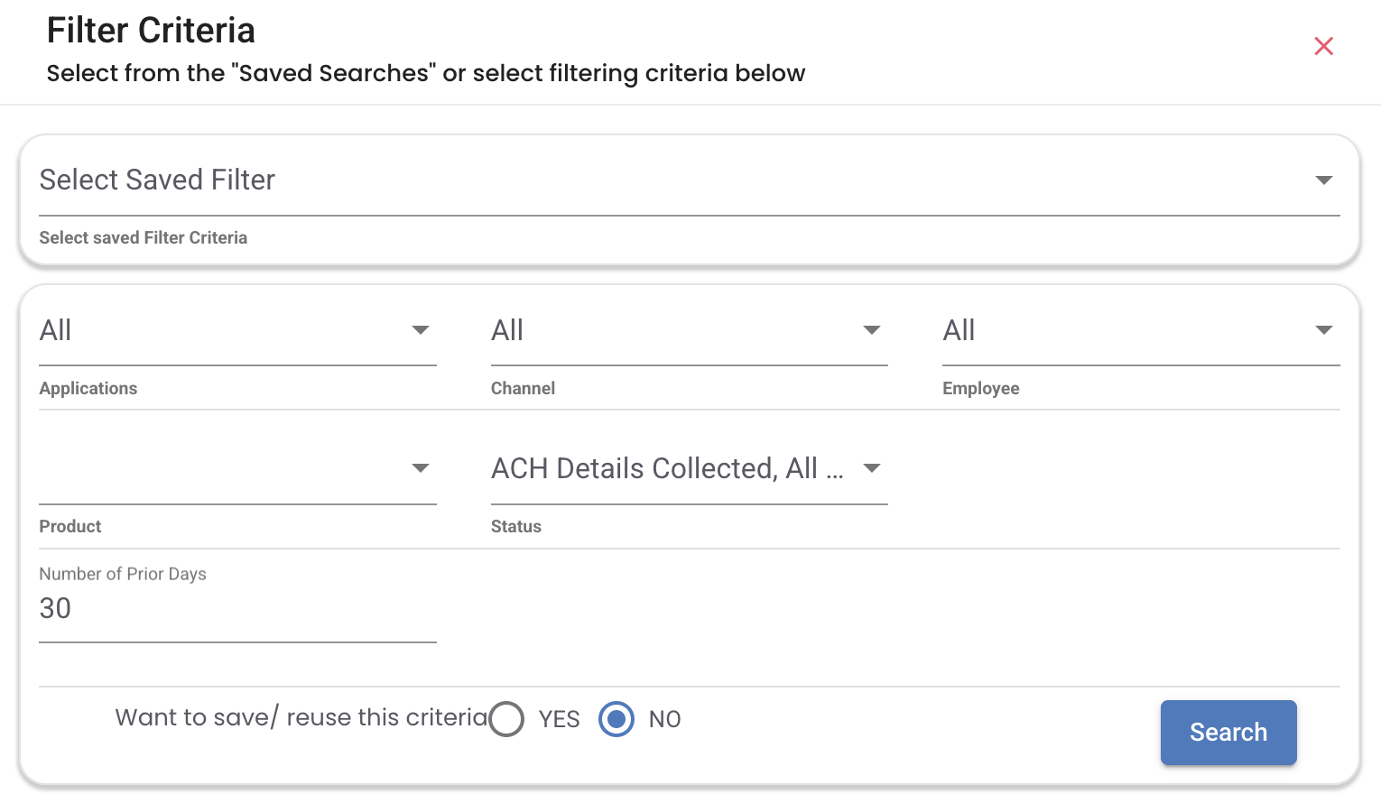Select the NO radio button

[616, 719]
